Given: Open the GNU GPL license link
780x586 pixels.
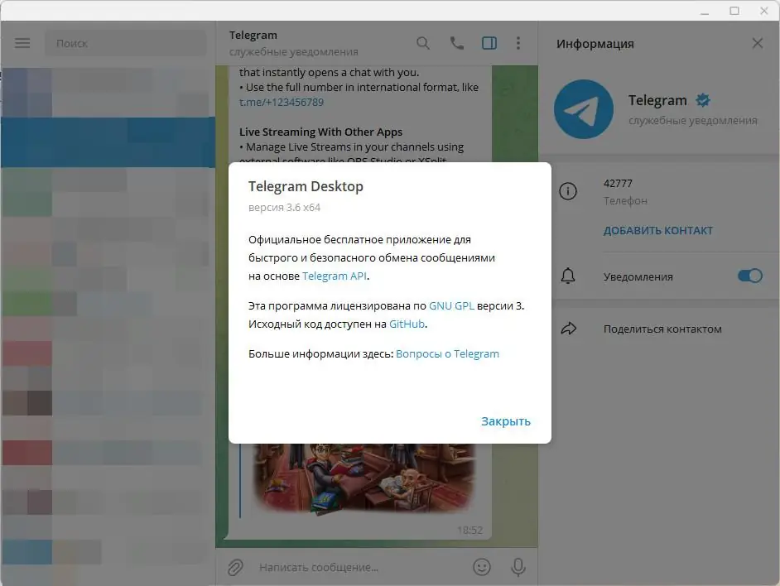Looking at the screenshot, I should 452,305.
